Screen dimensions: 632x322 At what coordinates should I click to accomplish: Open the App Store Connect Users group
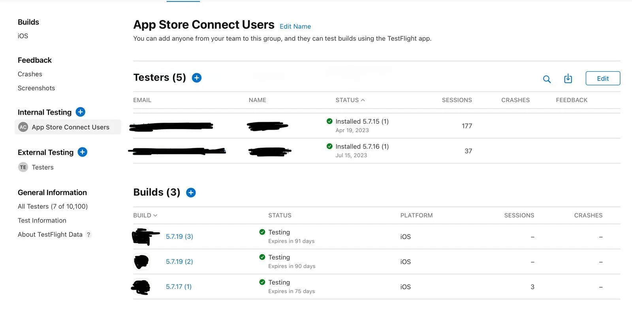(70, 127)
